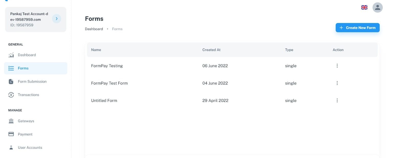Screen dimensions: 393x158
Task: Click the Name column header
Action: (96, 50)
